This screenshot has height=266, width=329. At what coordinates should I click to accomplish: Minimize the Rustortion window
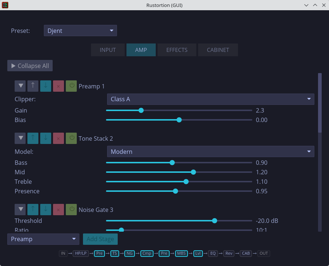[306, 5]
